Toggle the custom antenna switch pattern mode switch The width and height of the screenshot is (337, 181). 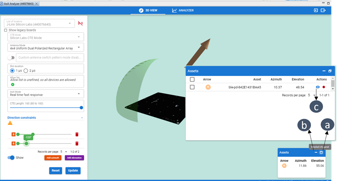11,58
